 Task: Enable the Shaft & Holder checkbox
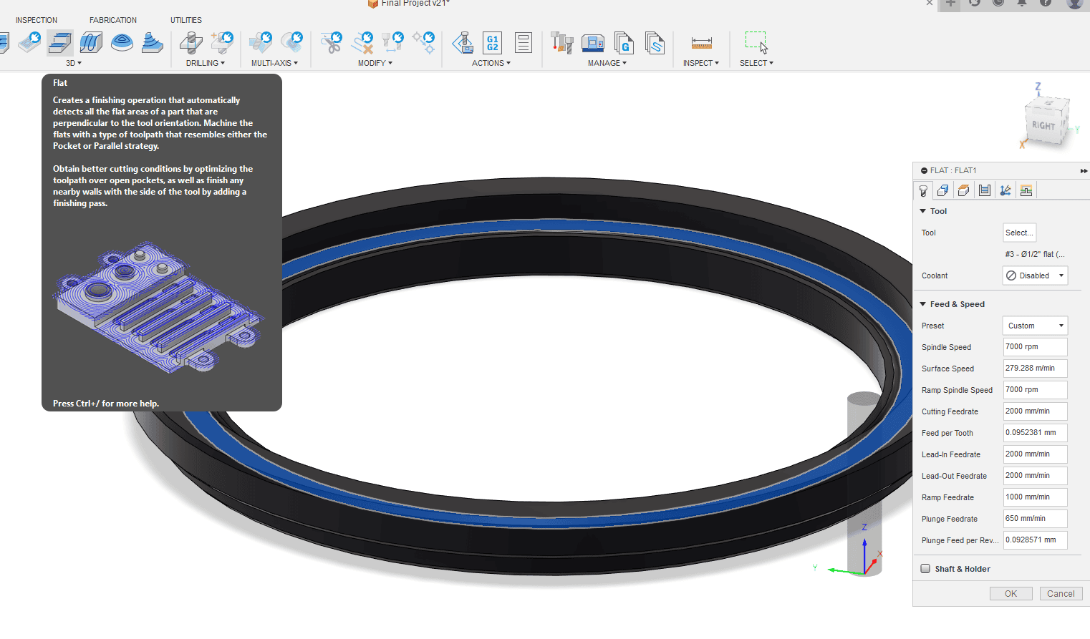925,569
